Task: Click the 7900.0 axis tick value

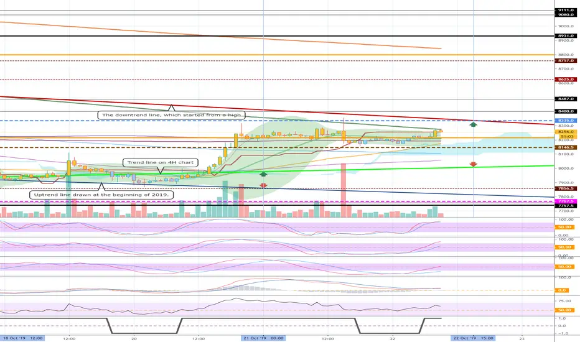Action: (x=566, y=183)
